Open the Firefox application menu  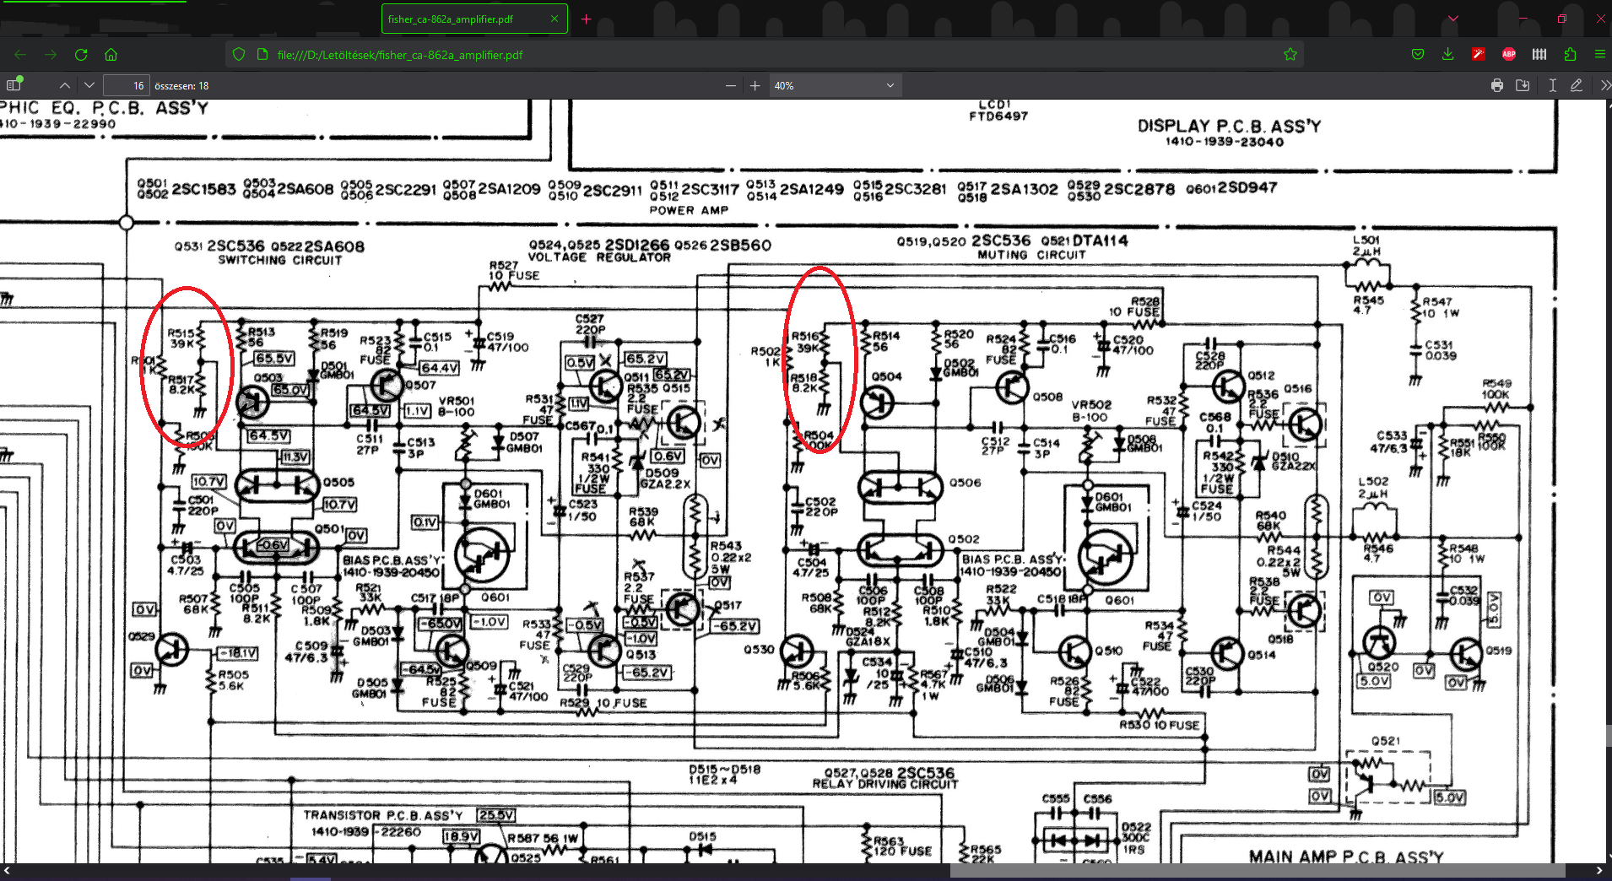(x=1600, y=54)
